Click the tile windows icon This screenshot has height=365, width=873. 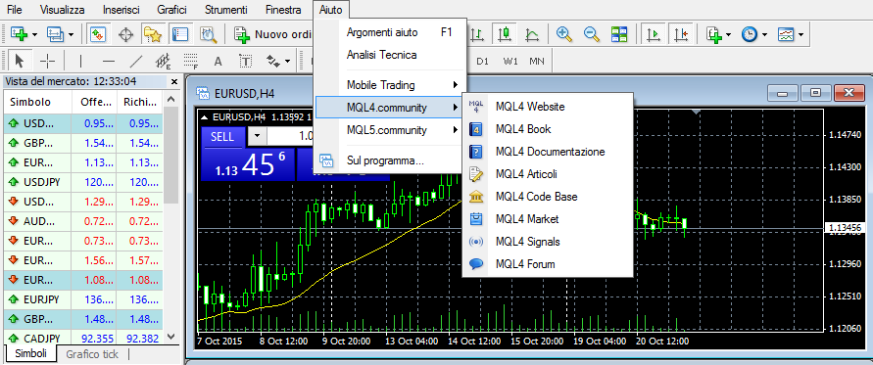[619, 34]
